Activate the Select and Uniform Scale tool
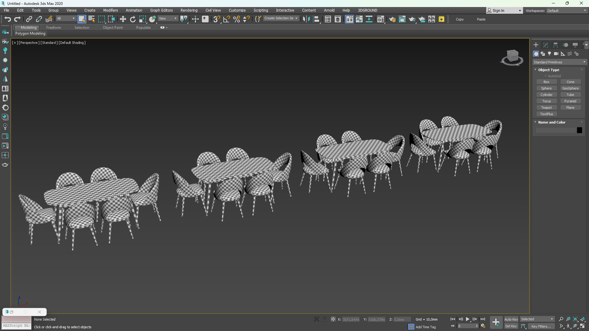This screenshot has width=589, height=331. pyautogui.click(x=143, y=19)
